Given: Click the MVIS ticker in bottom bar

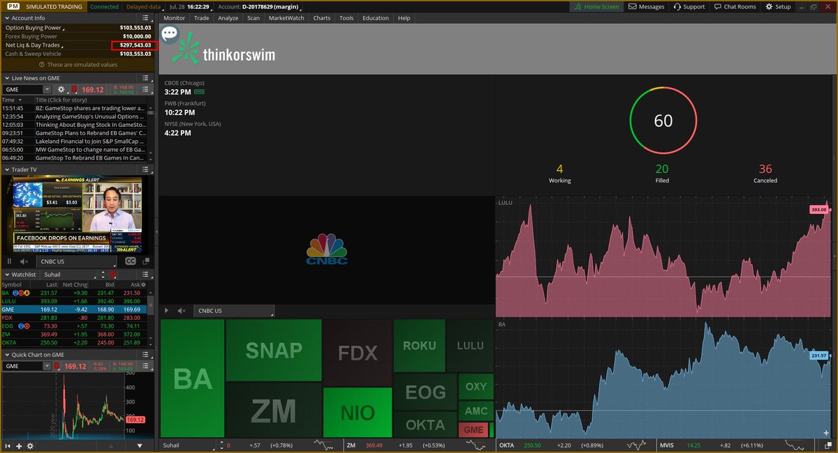Looking at the screenshot, I should tap(668, 445).
